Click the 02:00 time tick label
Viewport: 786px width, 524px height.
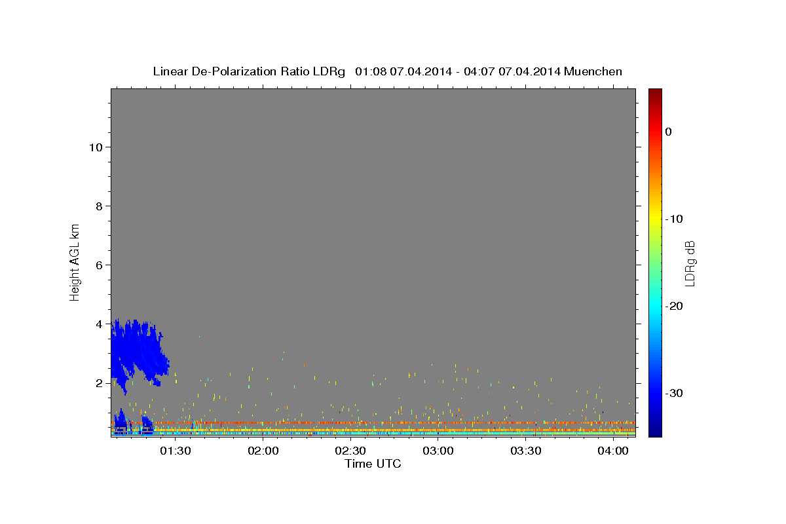pyautogui.click(x=263, y=451)
